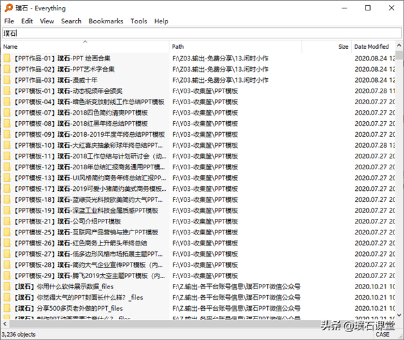This screenshot has width=404, height=340.
Task: Select folder icon of 你用什么软件展示数据_files
Action: click(7, 287)
